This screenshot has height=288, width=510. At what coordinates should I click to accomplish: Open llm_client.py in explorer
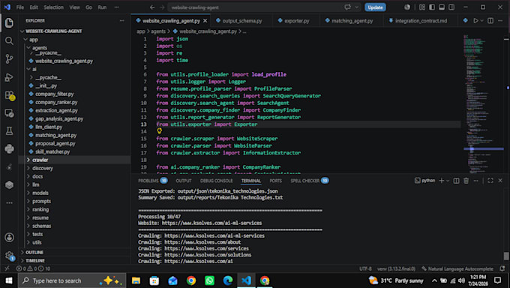point(49,127)
